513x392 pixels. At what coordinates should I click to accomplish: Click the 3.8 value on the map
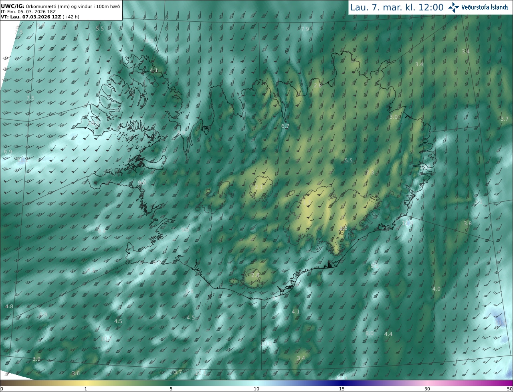(468, 223)
